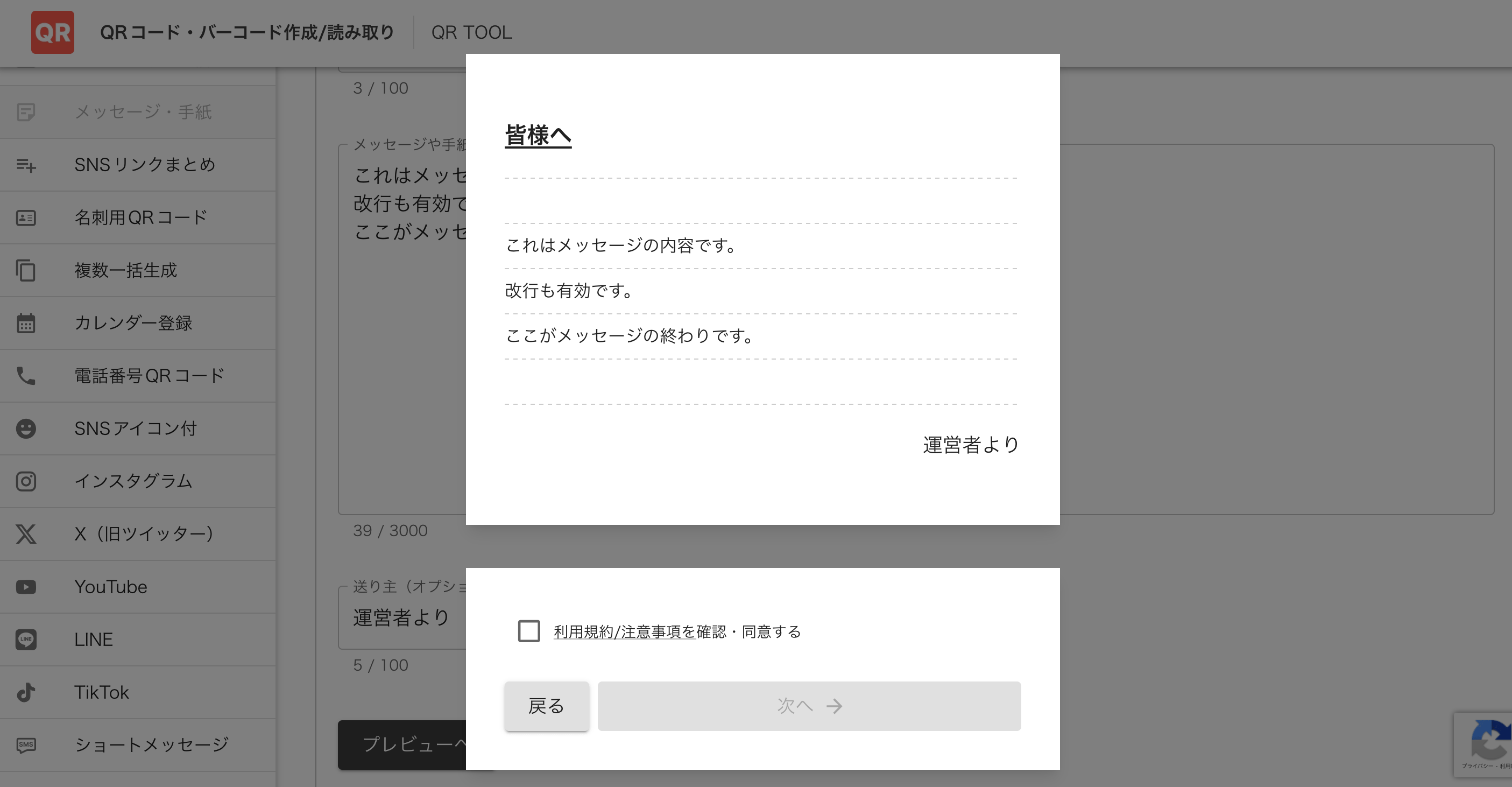
Task: Click the business card icon for 名刺用QRコード
Action: tap(26, 217)
